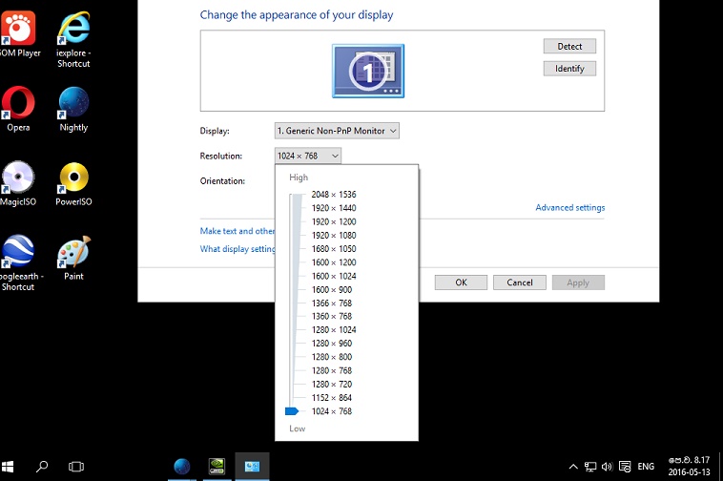This screenshot has width=723, height=481.
Task: Open the taskbar search magnifier
Action: 42,467
